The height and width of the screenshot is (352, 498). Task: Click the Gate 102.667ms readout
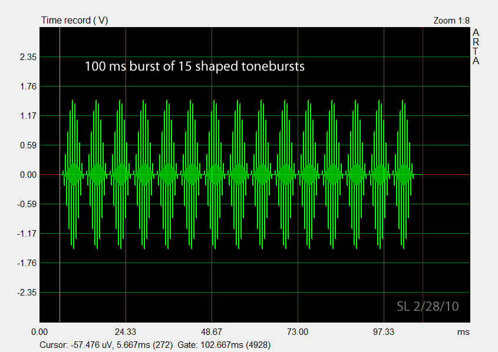click(x=224, y=345)
